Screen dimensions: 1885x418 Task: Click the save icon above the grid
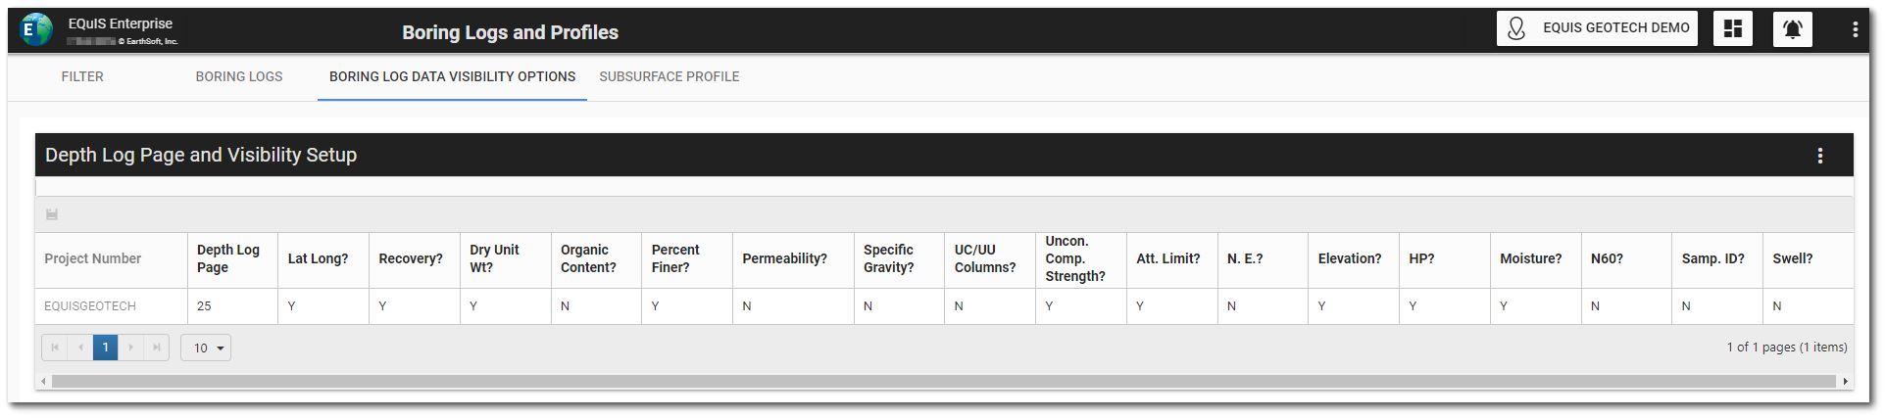click(x=52, y=214)
